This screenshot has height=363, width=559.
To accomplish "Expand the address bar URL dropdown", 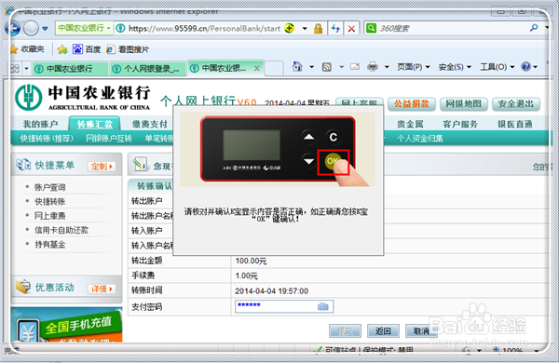I will coord(305,29).
